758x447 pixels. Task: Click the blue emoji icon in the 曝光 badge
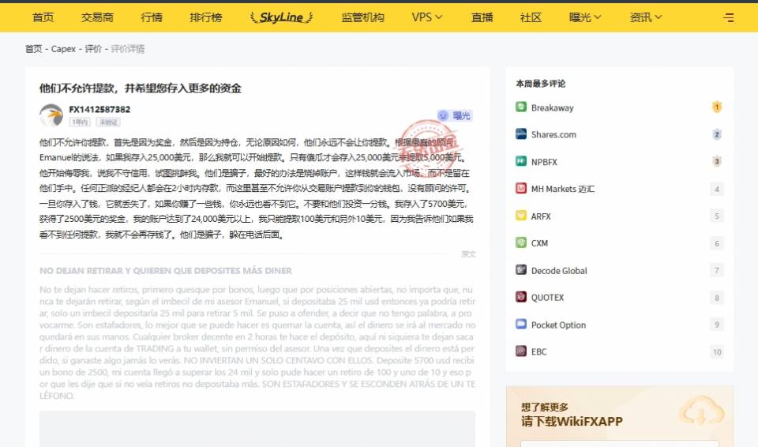click(x=443, y=115)
